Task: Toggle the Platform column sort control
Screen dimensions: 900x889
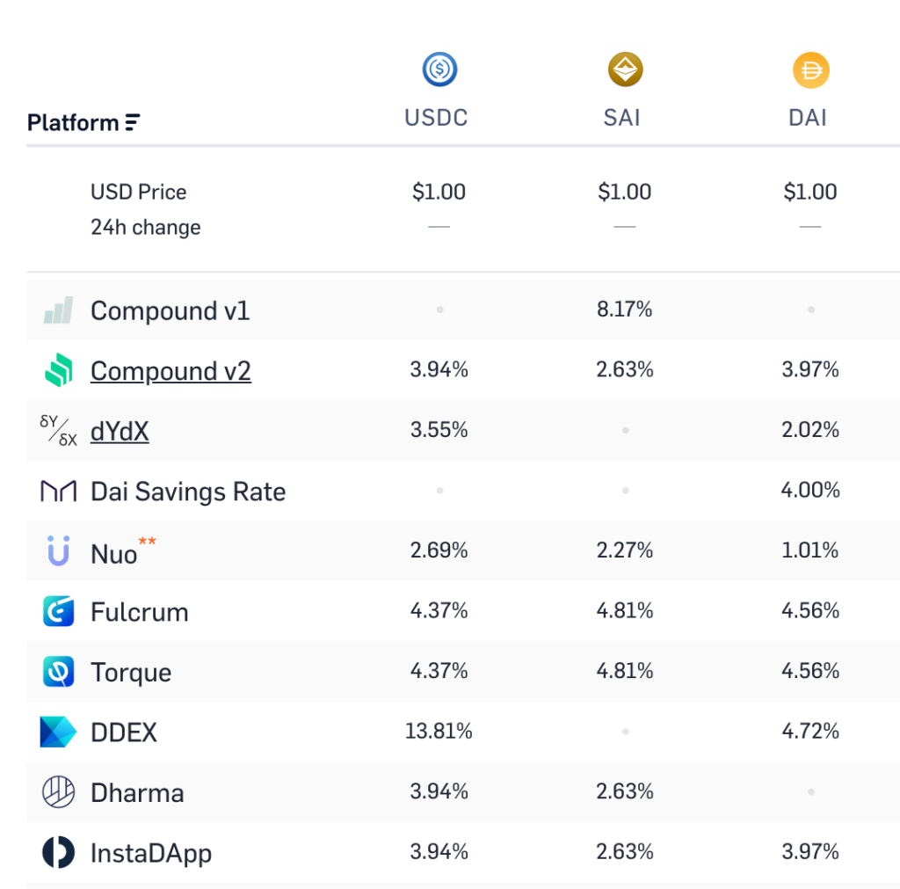Action: point(132,122)
